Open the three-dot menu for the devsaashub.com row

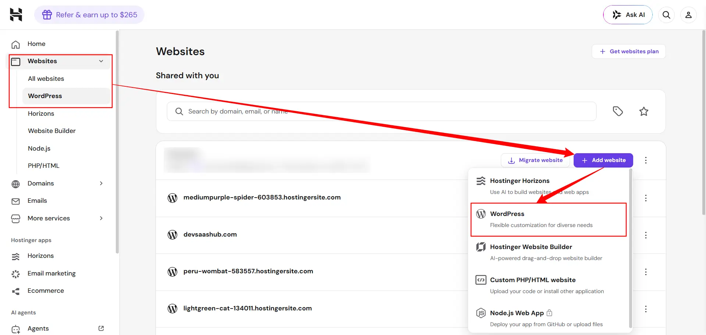tap(646, 235)
